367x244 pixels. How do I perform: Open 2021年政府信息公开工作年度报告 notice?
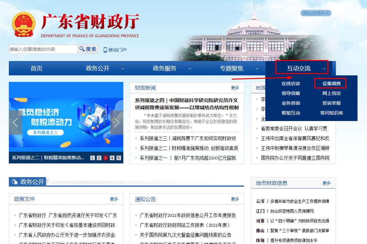tap(188, 215)
